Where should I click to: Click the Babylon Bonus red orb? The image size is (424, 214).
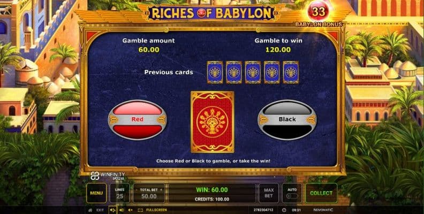318,11
